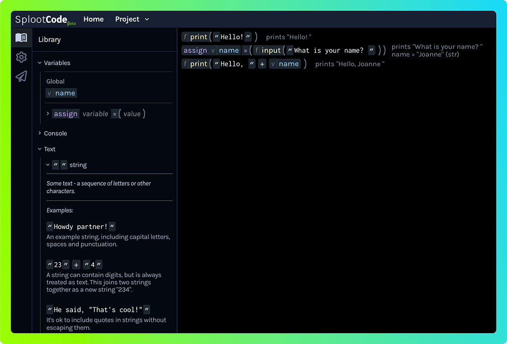Collapse the Variables section

coord(40,63)
